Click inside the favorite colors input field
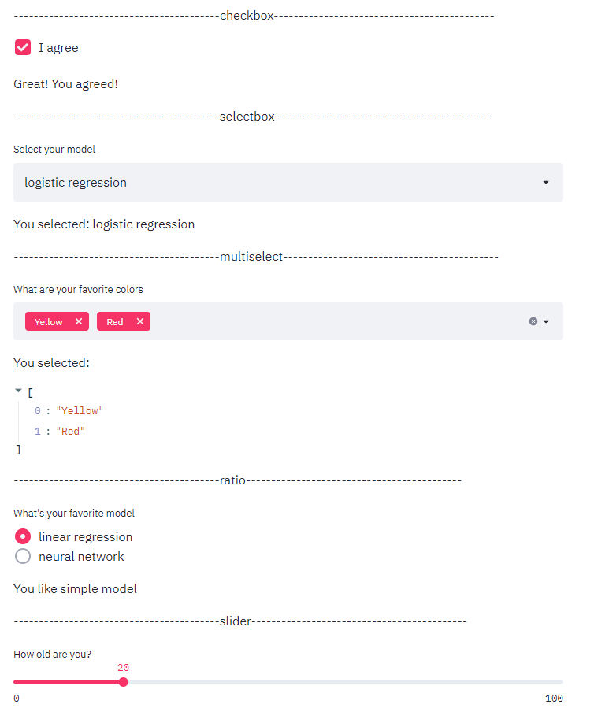 coord(331,321)
